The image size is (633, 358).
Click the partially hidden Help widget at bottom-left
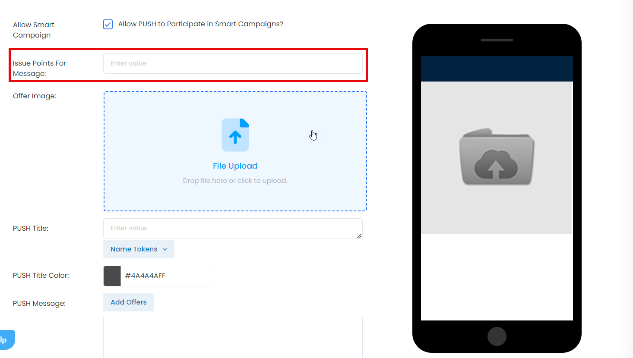pyautogui.click(x=7, y=340)
